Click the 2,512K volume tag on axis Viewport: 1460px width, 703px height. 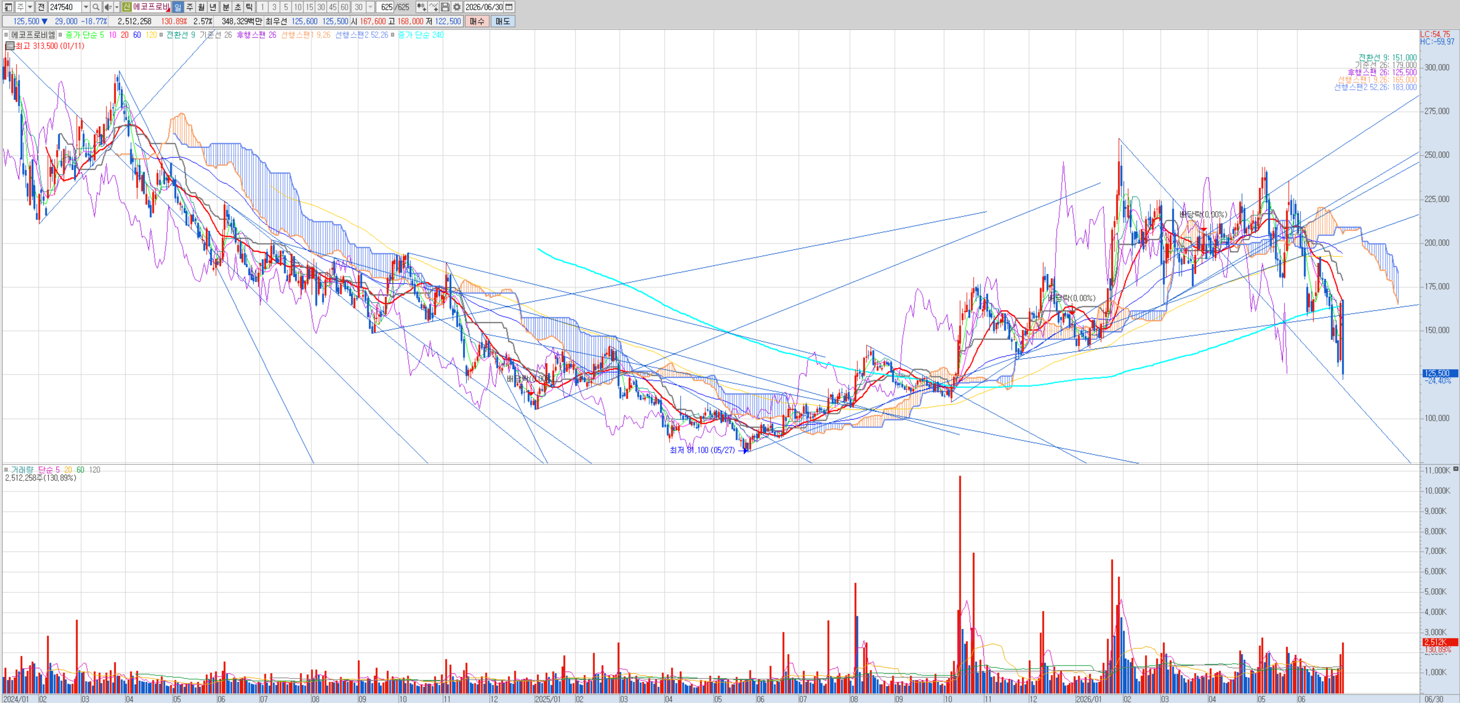(1439, 642)
